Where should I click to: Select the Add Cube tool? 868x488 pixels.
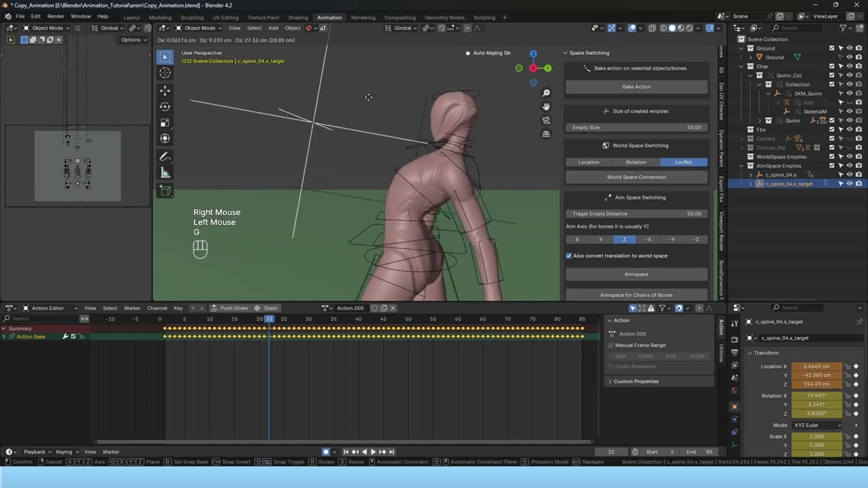coord(165,191)
